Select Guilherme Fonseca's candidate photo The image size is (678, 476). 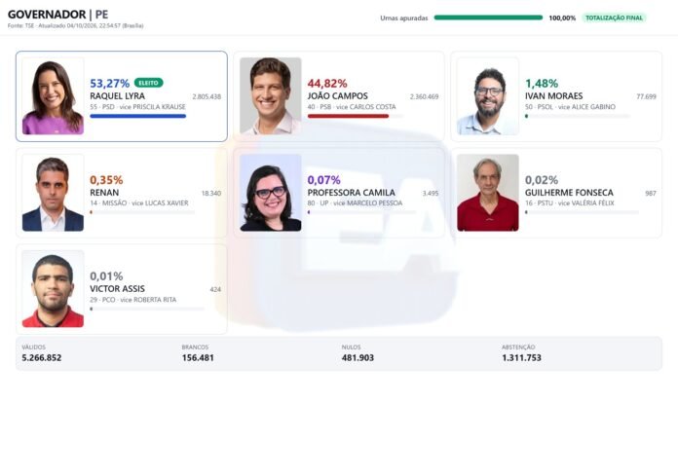coord(488,193)
